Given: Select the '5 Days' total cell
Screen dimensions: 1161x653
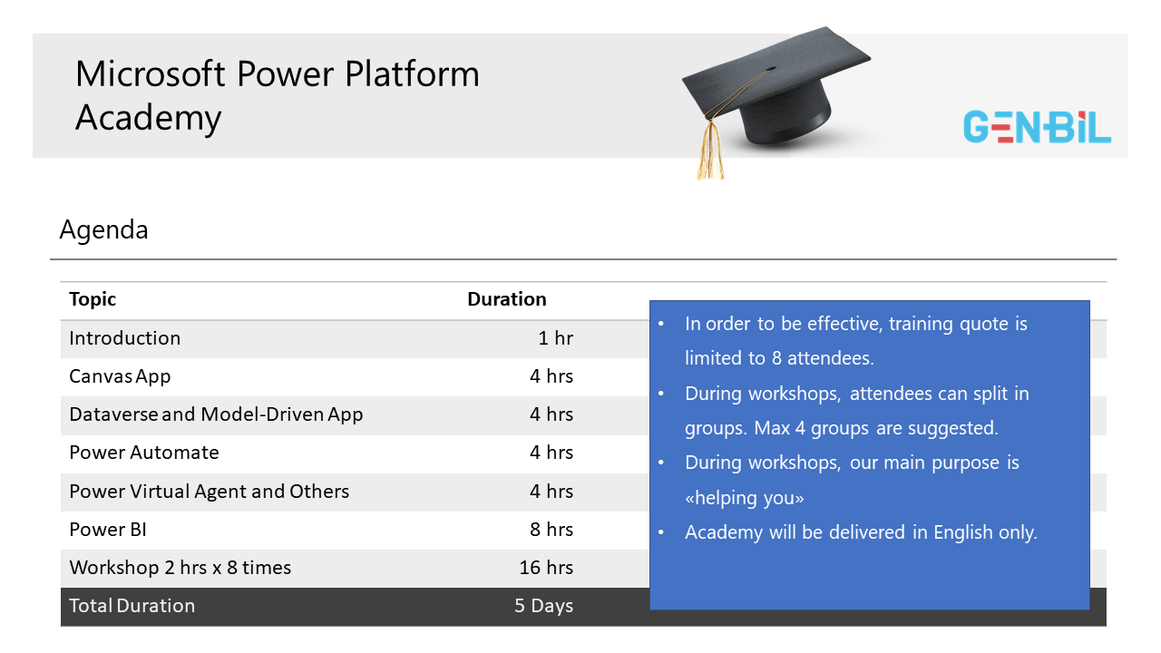Looking at the screenshot, I should tap(543, 606).
